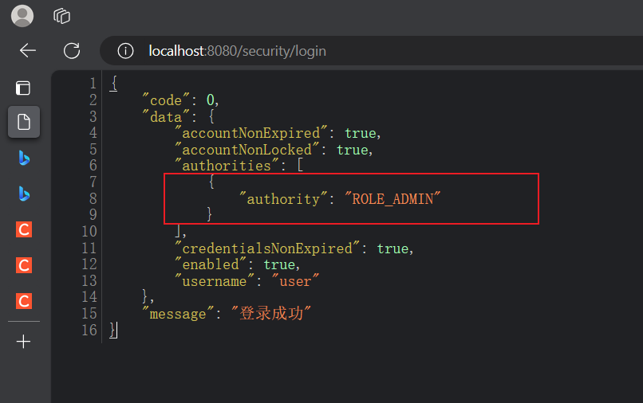Click the "credentialsNonExpired" key on line 11

point(267,248)
